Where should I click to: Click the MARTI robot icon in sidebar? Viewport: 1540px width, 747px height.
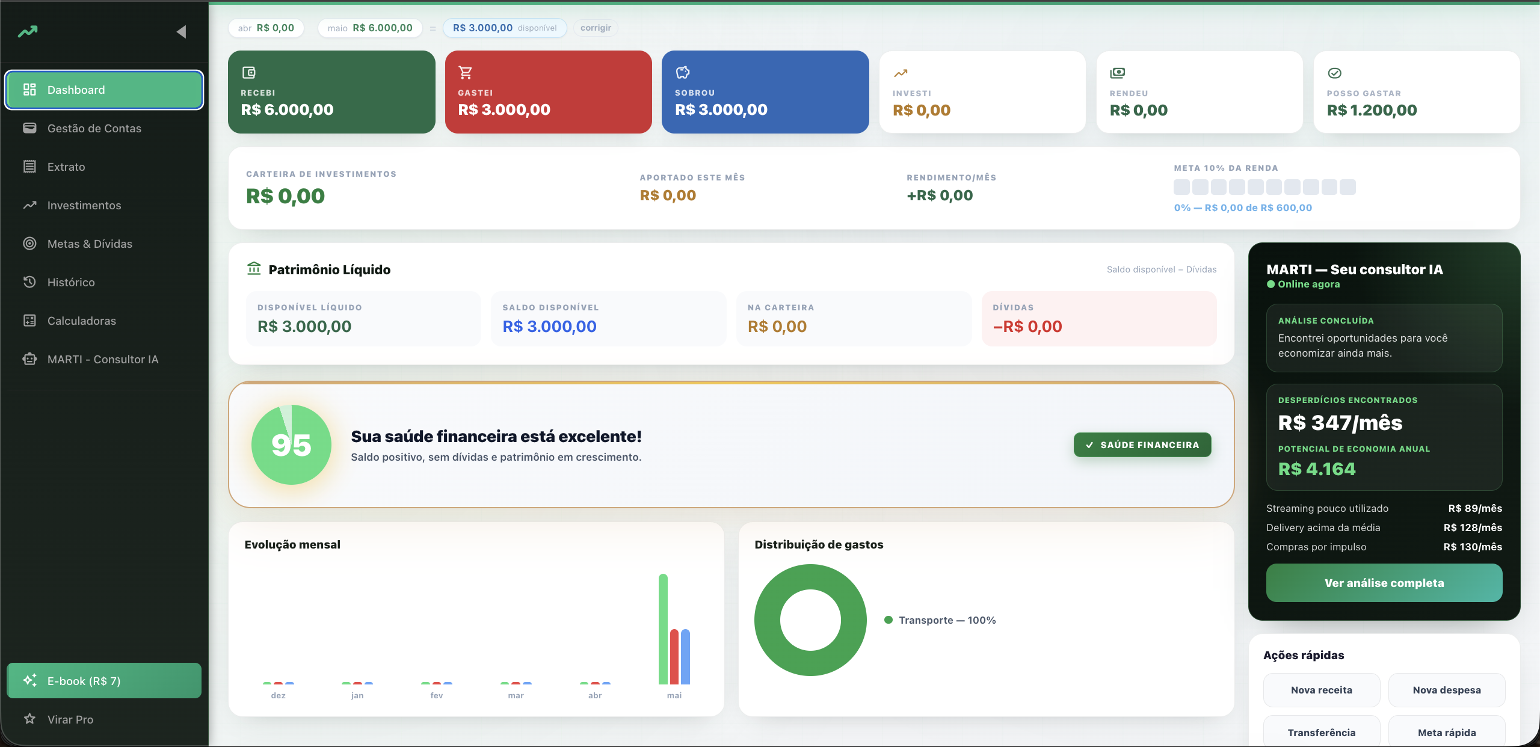29,359
